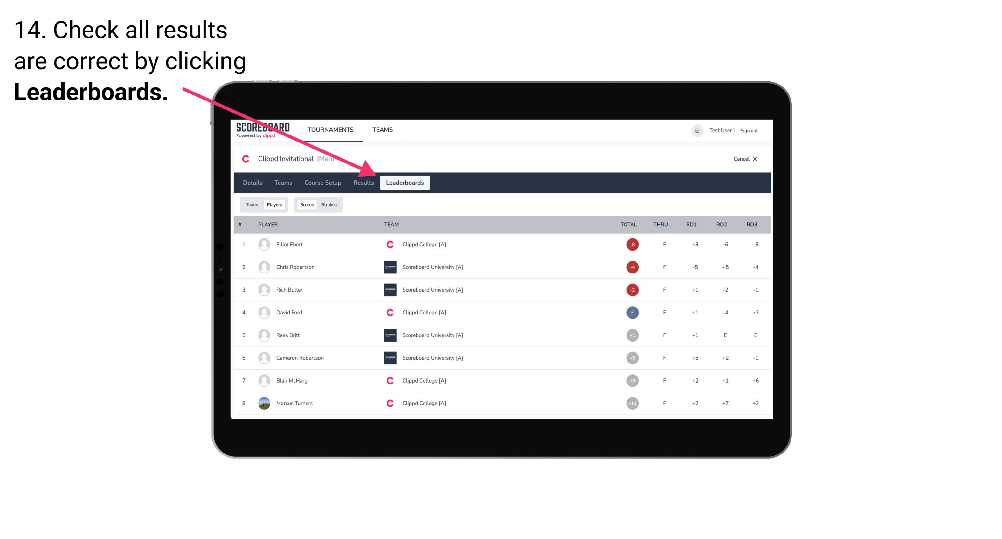Toggle the Teams filter button
The height and width of the screenshot is (539, 1002).
(x=252, y=204)
